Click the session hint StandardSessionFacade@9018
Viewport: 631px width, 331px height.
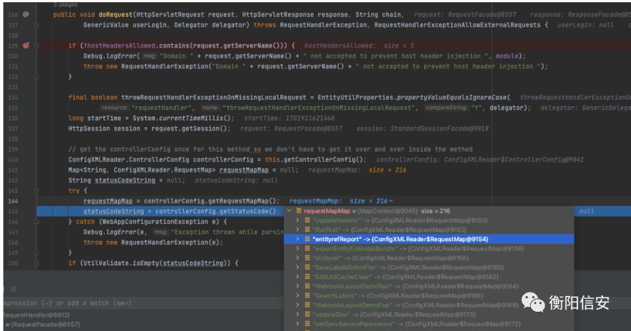(439, 129)
